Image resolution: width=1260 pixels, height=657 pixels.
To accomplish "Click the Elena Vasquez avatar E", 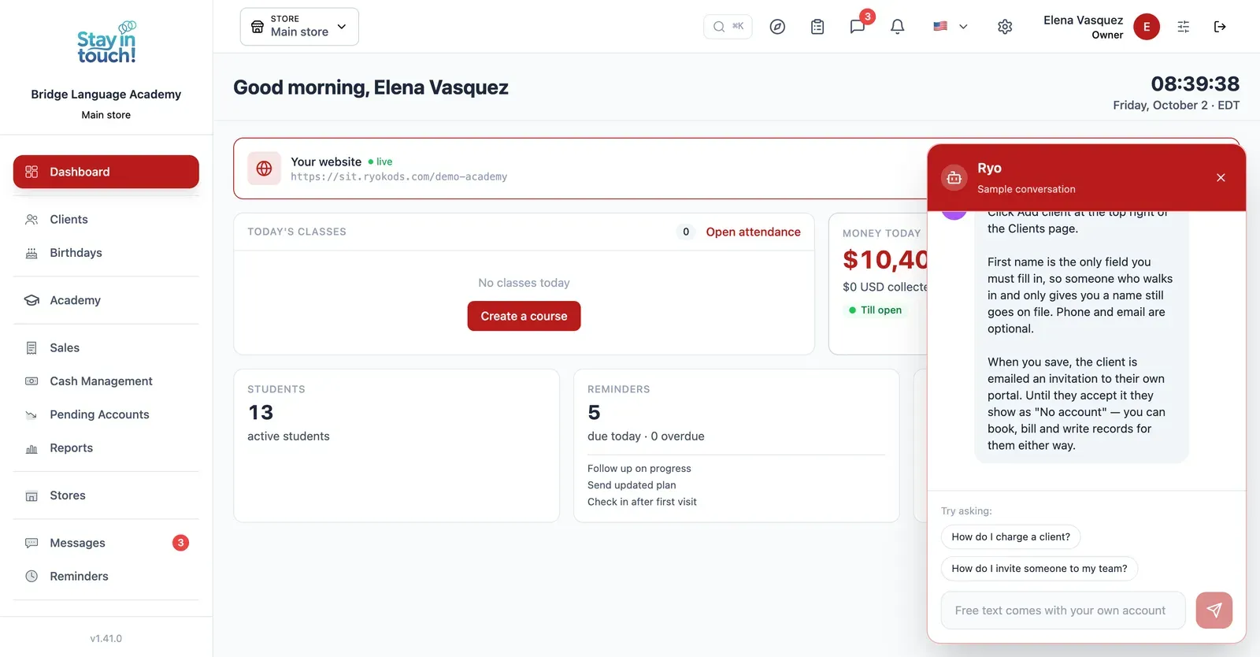I will (1147, 27).
